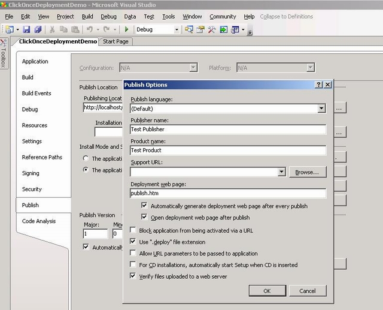
Task: Toggle the Automatically increment checkbox under Publish Version
Action: pyautogui.click(x=86, y=246)
